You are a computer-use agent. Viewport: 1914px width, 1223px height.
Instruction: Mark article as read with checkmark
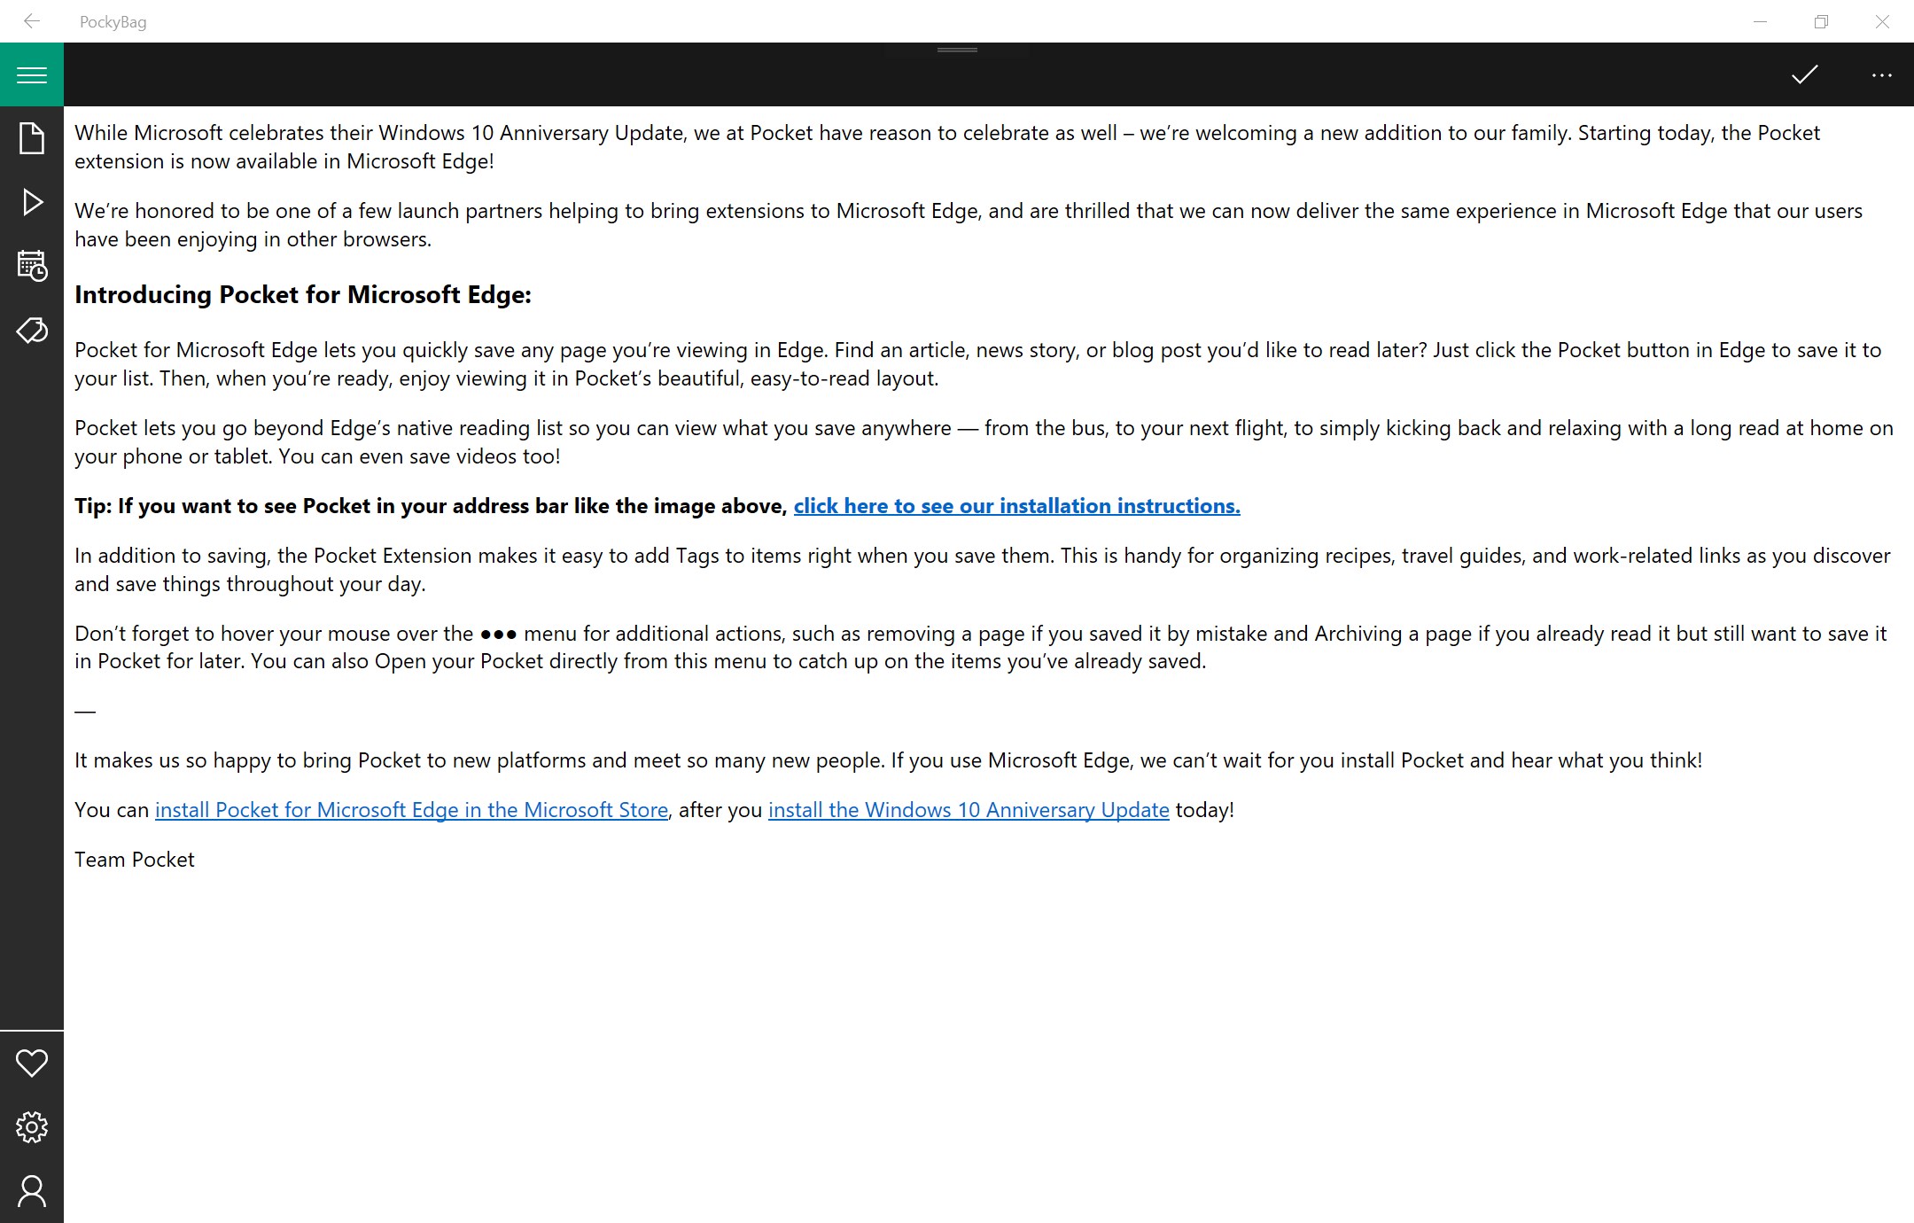pos(1804,75)
